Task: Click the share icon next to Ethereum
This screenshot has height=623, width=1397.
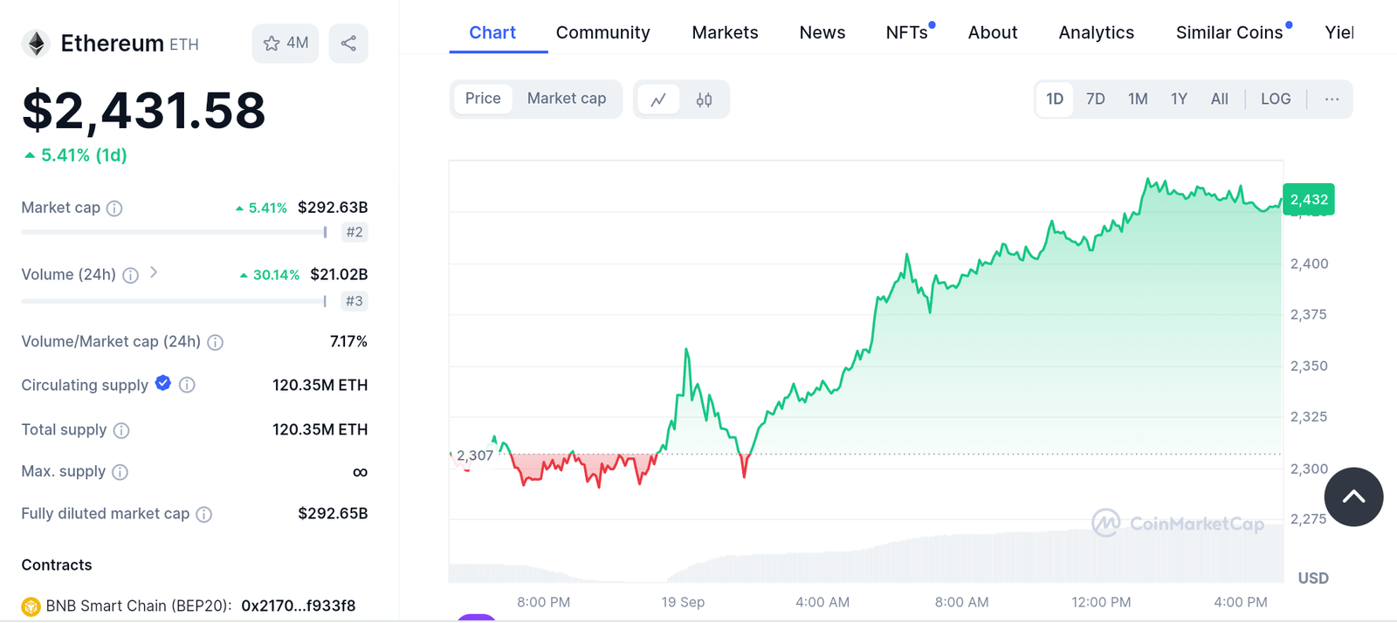Action: (348, 44)
